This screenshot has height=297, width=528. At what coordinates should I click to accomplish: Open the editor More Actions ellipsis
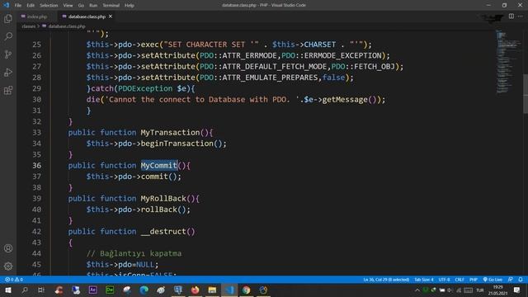click(x=521, y=16)
